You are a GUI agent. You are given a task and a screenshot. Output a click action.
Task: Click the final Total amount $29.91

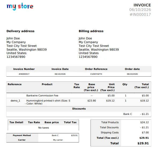(143, 143)
